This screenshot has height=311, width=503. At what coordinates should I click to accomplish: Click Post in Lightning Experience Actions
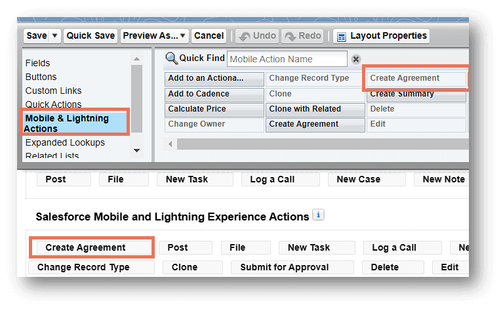(x=186, y=248)
